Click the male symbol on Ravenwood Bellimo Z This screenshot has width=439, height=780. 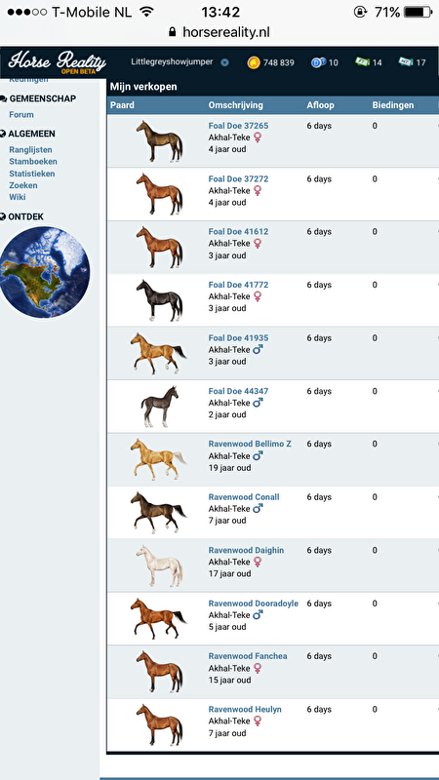coord(259,455)
